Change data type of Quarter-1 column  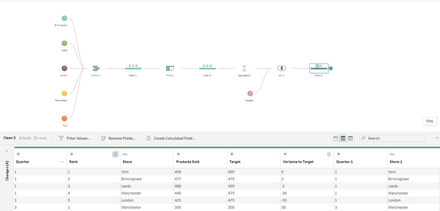[338, 154]
